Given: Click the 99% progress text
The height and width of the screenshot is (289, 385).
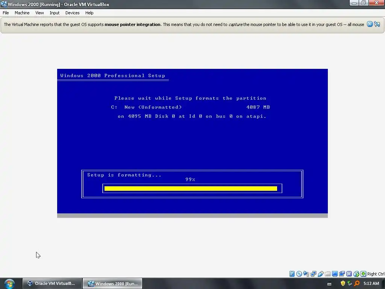Looking at the screenshot, I should [x=190, y=179].
